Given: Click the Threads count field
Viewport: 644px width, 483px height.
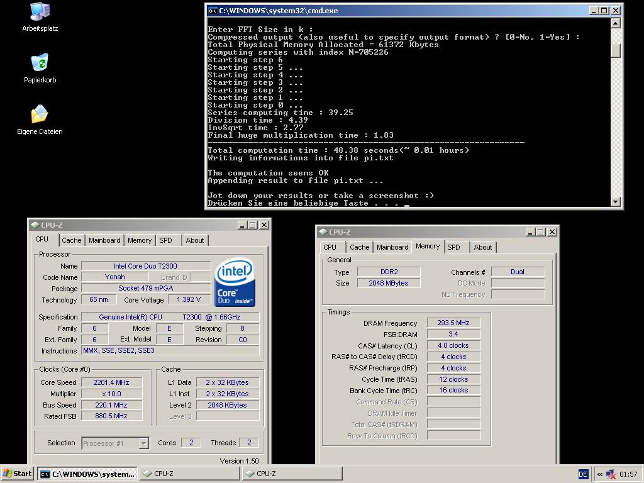Looking at the screenshot, I should pyautogui.click(x=249, y=442).
